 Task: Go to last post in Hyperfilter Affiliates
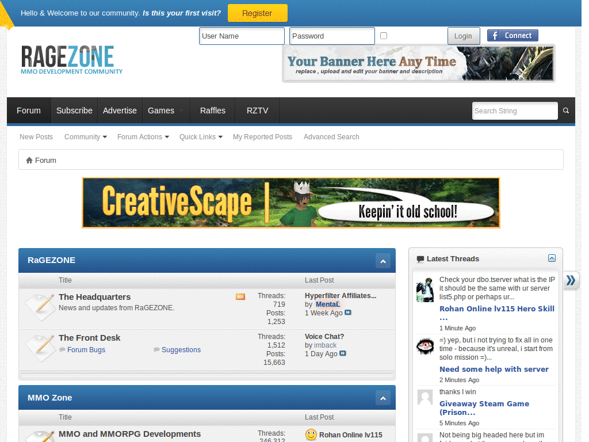348,313
